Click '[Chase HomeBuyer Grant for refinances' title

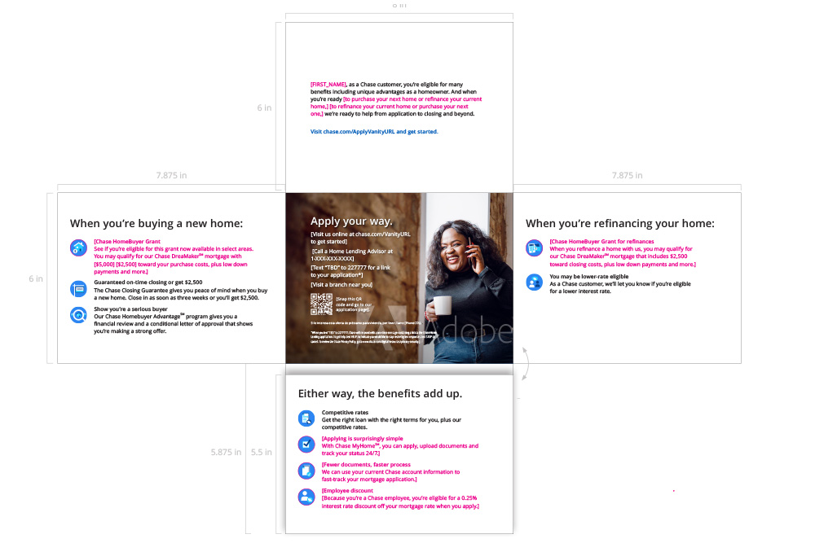602,242
